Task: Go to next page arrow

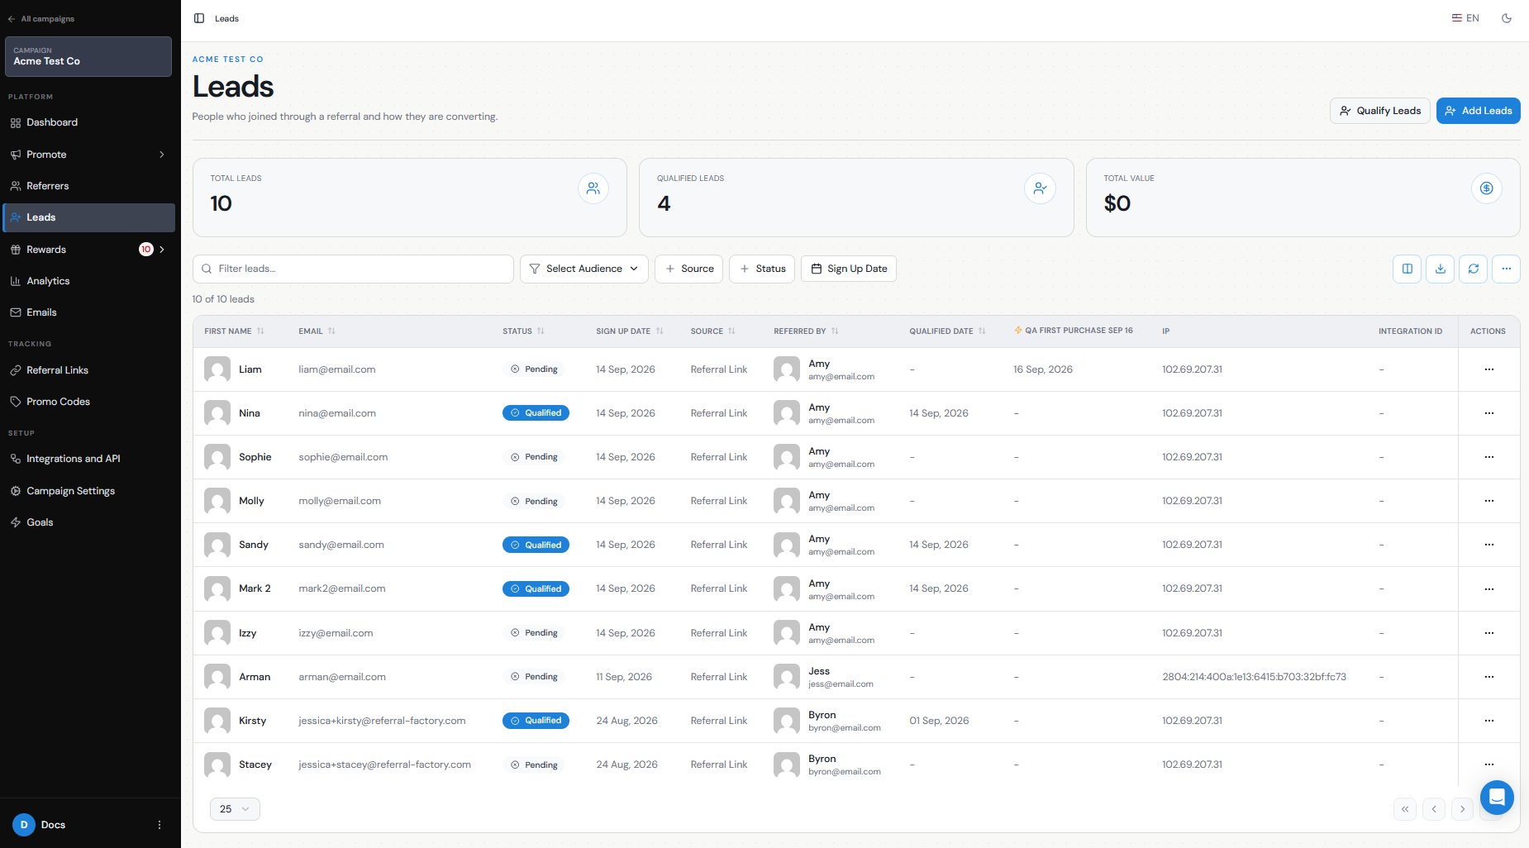Action: 1462,809
